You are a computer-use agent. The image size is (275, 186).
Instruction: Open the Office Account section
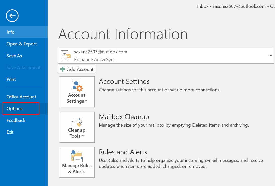(x=21, y=97)
